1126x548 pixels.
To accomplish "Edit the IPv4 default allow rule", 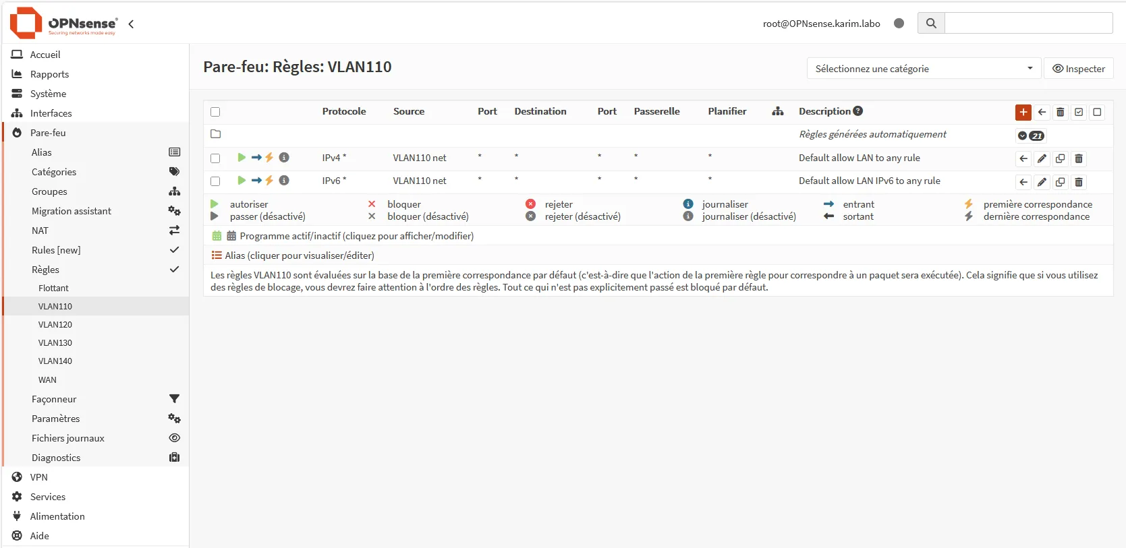I will (1042, 159).
